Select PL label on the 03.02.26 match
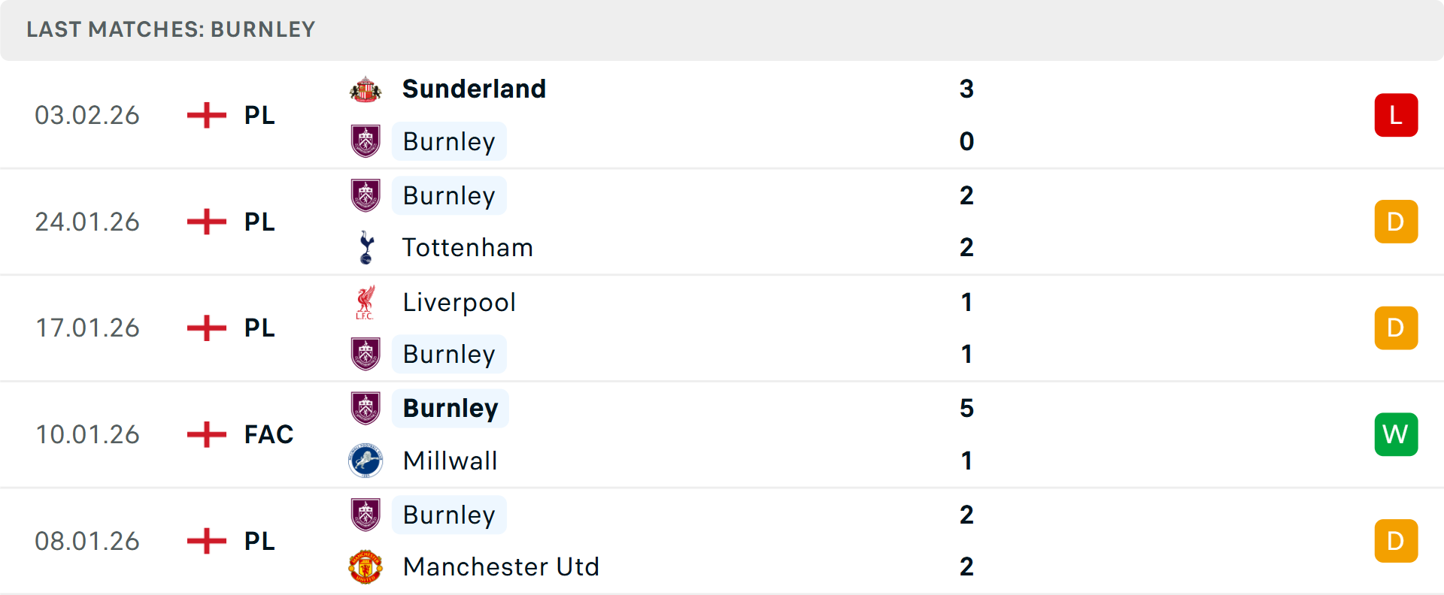 [x=259, y=115]
